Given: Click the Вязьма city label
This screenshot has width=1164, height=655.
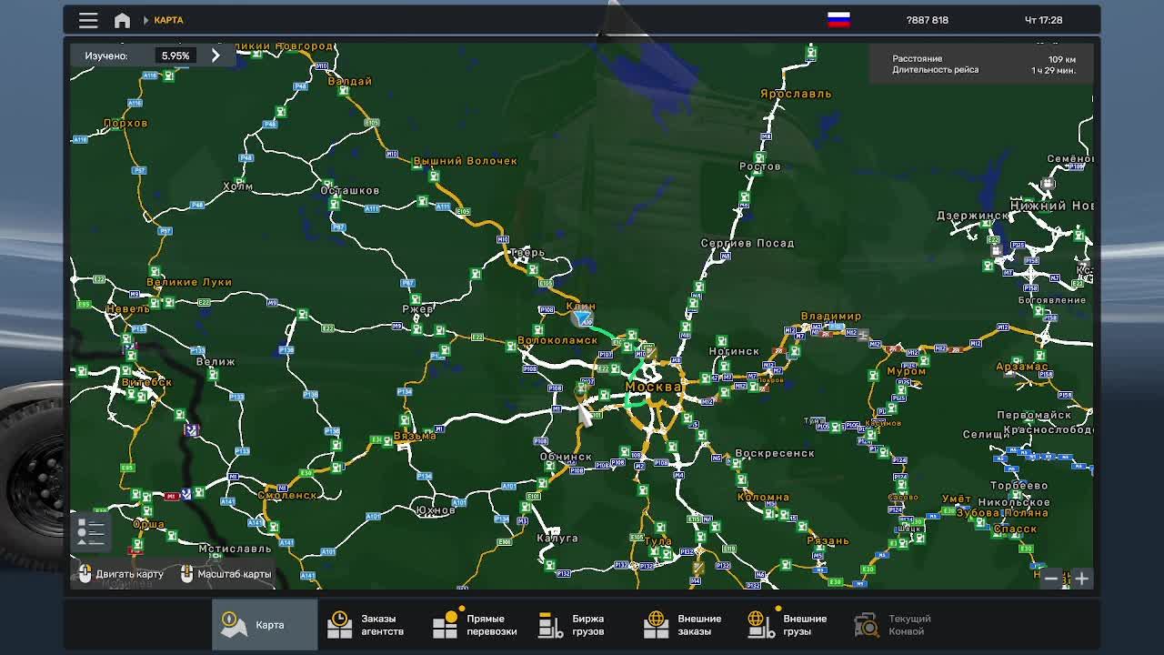Looking at the screenshot, I should click(415, 436).
